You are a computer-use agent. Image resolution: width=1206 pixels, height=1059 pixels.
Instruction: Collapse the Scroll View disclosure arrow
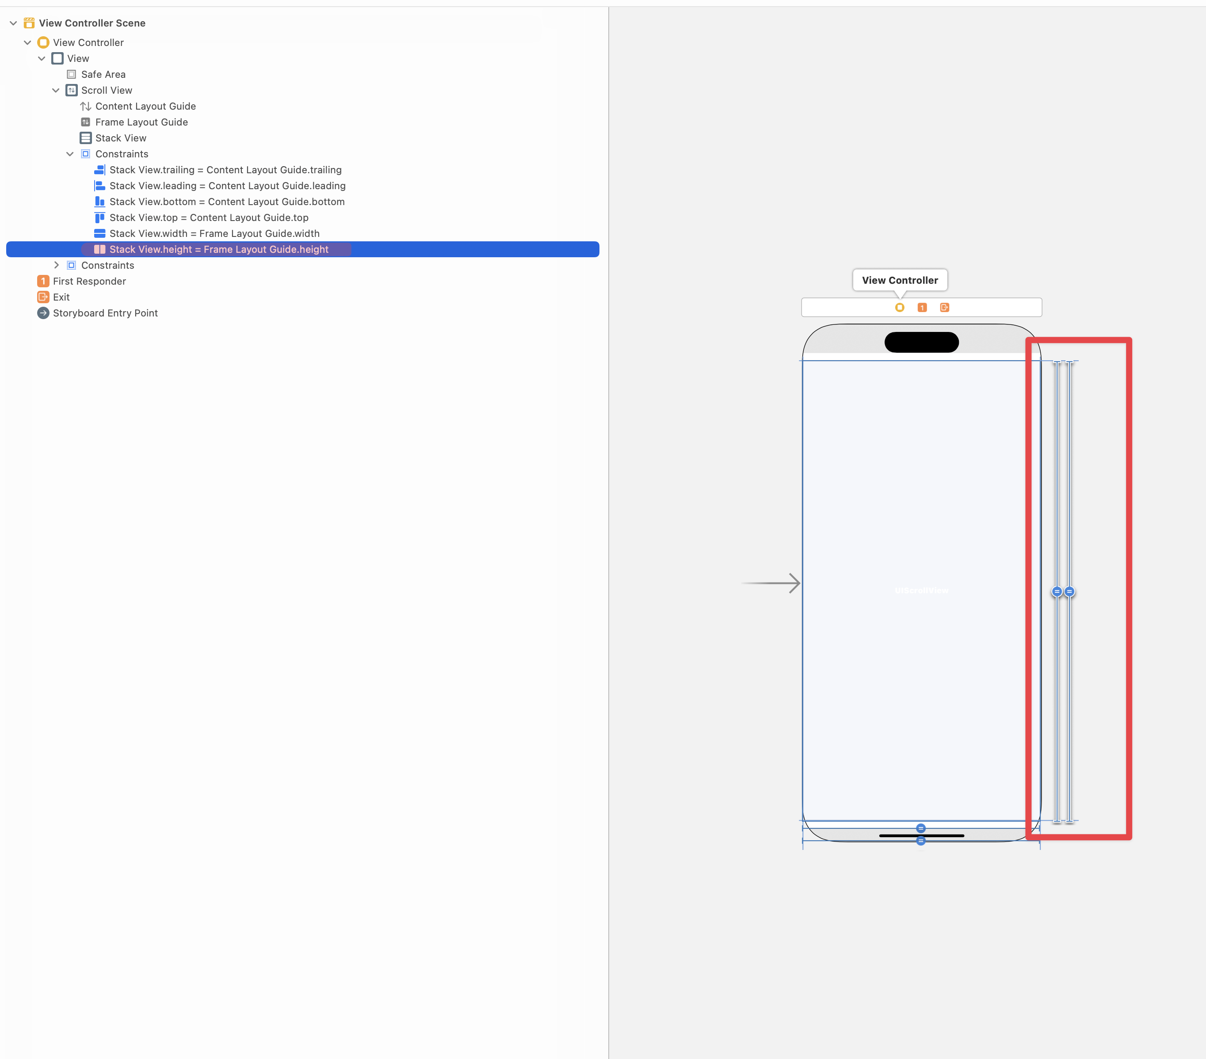coord(55,90)
